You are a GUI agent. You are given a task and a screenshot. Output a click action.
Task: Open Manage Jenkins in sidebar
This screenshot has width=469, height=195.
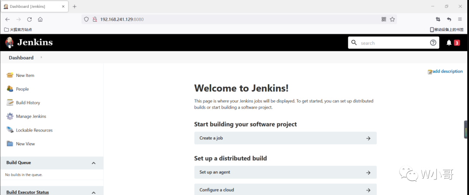coord(31,116)
